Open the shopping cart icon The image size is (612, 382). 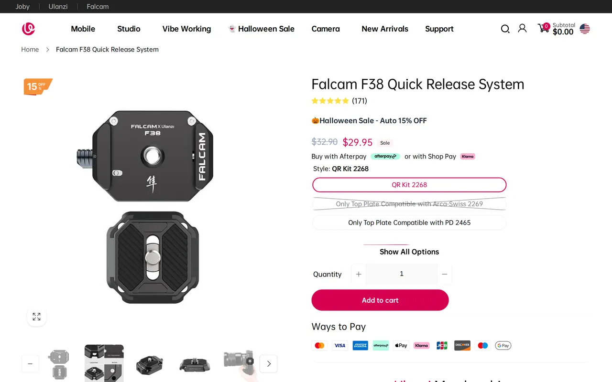pos(544,28)
